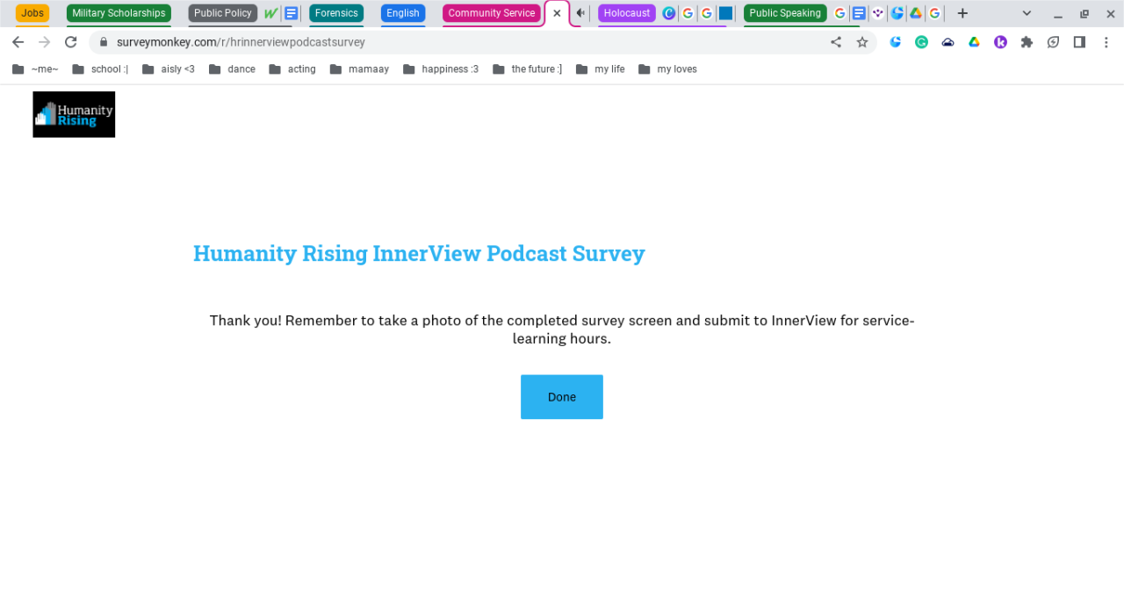The width and height of the screenshot is (1124, 593).
Task: Open a new tab
Action: 962,13
